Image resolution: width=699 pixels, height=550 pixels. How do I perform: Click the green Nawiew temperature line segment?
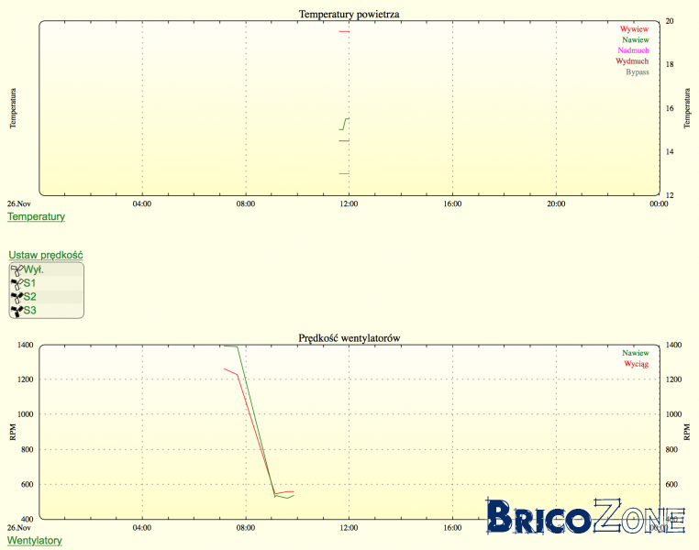point(344,124)
